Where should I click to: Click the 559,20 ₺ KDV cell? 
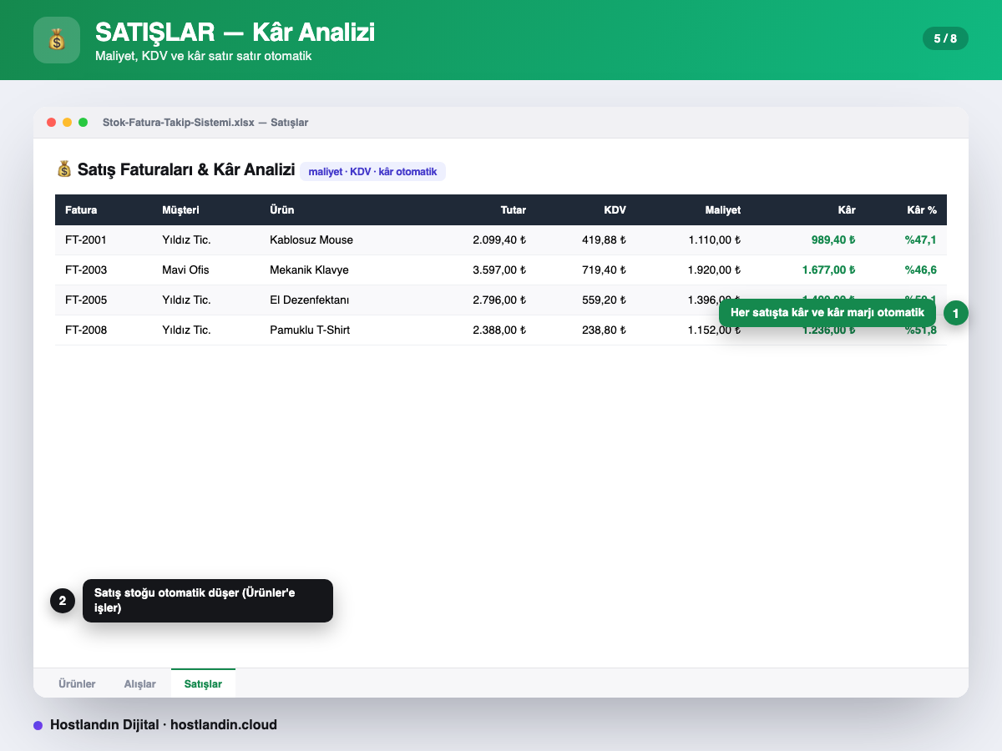point(605,300)
